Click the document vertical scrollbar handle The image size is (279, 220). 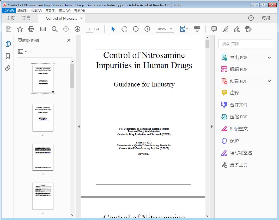click(x=207, y=44)
